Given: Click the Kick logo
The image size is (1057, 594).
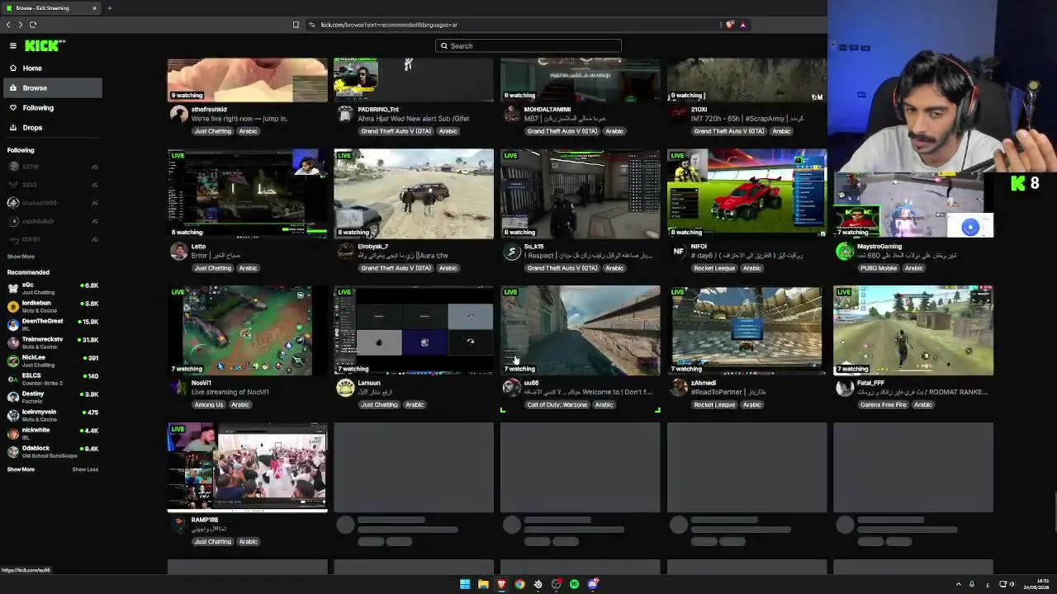Looking at the screenshot, I should coord(45,46).
